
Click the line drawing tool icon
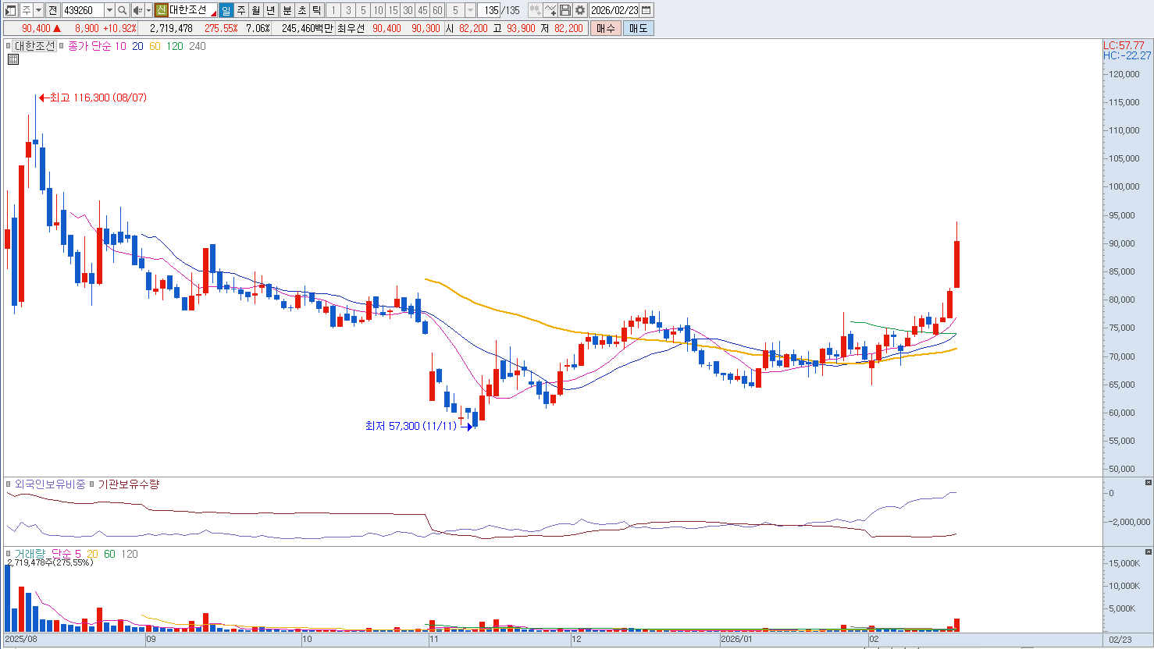pyautogui.click(x=550, y=10)
